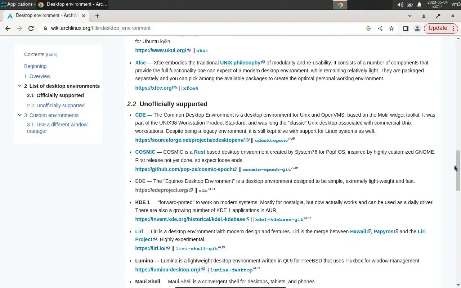This screenshot has width=461, height=288.
Task: Open the xfce4 package link
Action: [x=191, y=88]
